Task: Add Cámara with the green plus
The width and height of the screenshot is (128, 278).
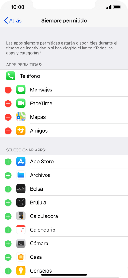Action: [8, 244]
